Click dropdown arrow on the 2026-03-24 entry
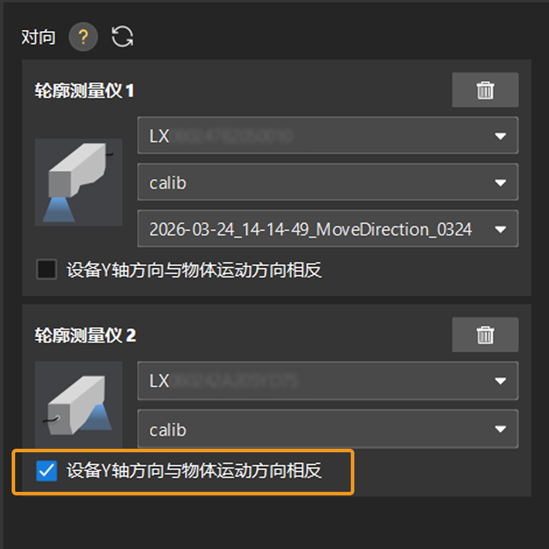This screenshot has height=549, width=549. click(500, 230)
